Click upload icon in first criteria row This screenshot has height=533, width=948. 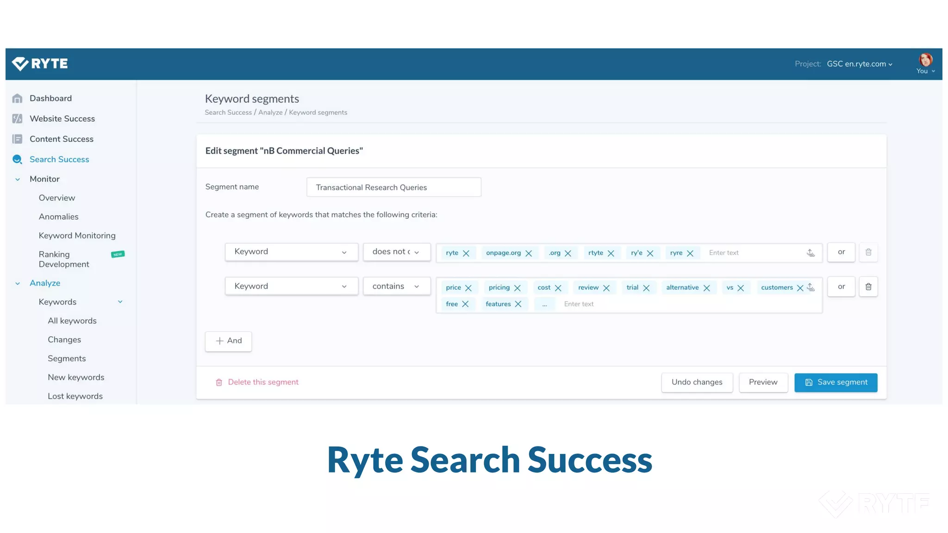[811, 253]
